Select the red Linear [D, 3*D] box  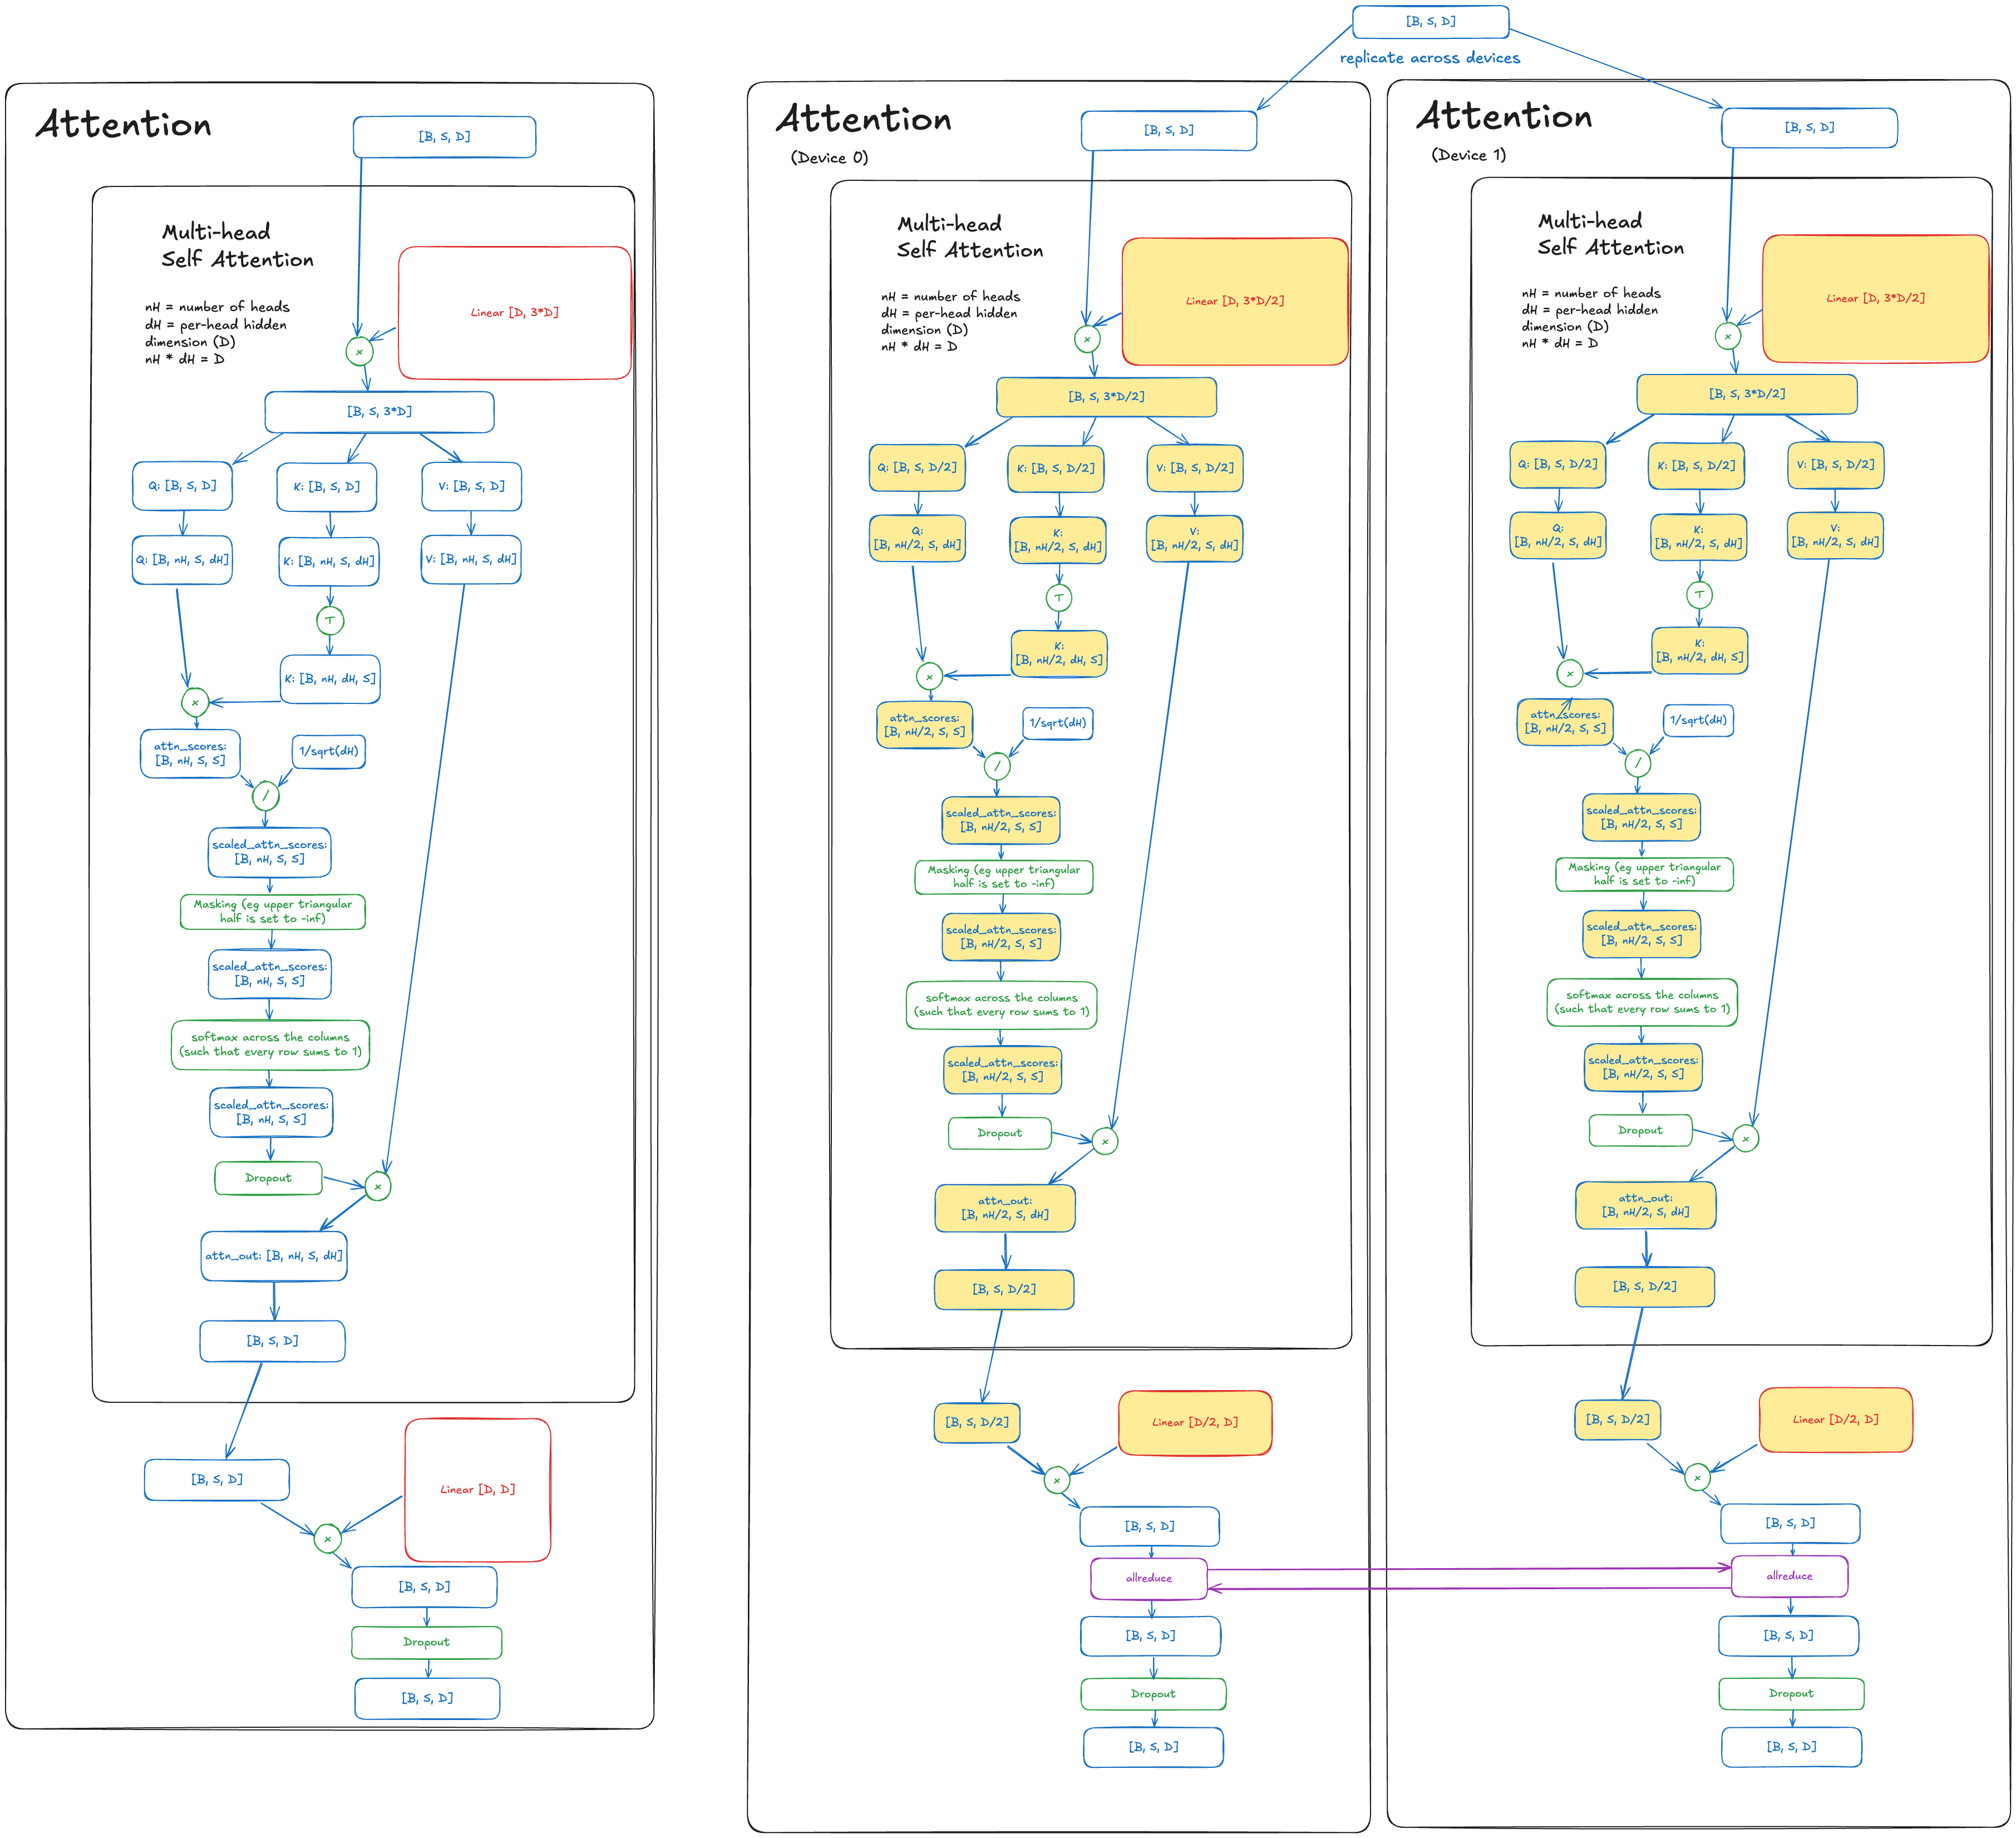tap(514, 313)
